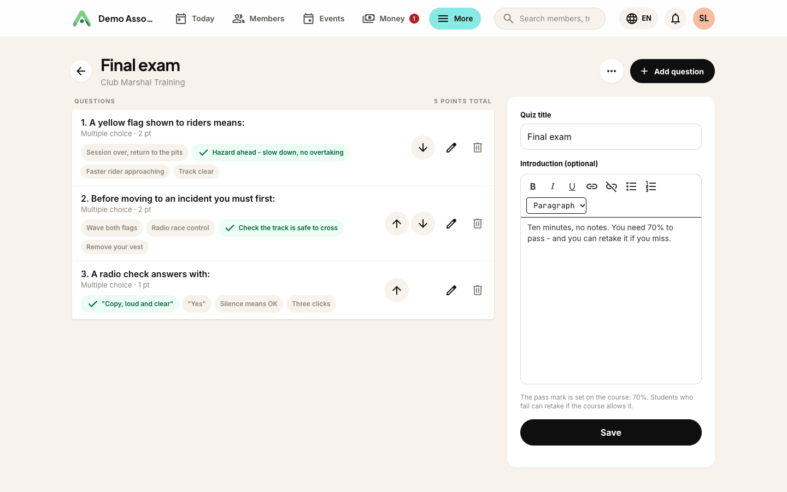Delete the incident question
787x492 pixels.
(478, 224)
